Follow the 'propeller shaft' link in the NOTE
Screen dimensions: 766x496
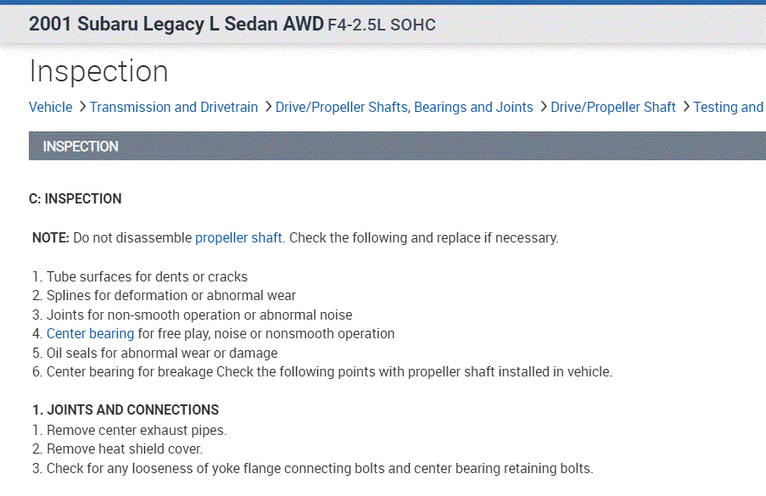[x=238, y=237]
